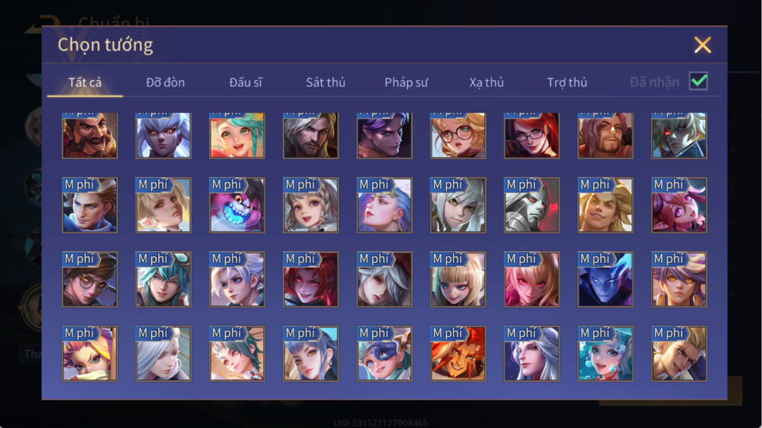Show the Xạ thủ hero list
The height and width of the screenshot is (428, 762).
(486, 82)
